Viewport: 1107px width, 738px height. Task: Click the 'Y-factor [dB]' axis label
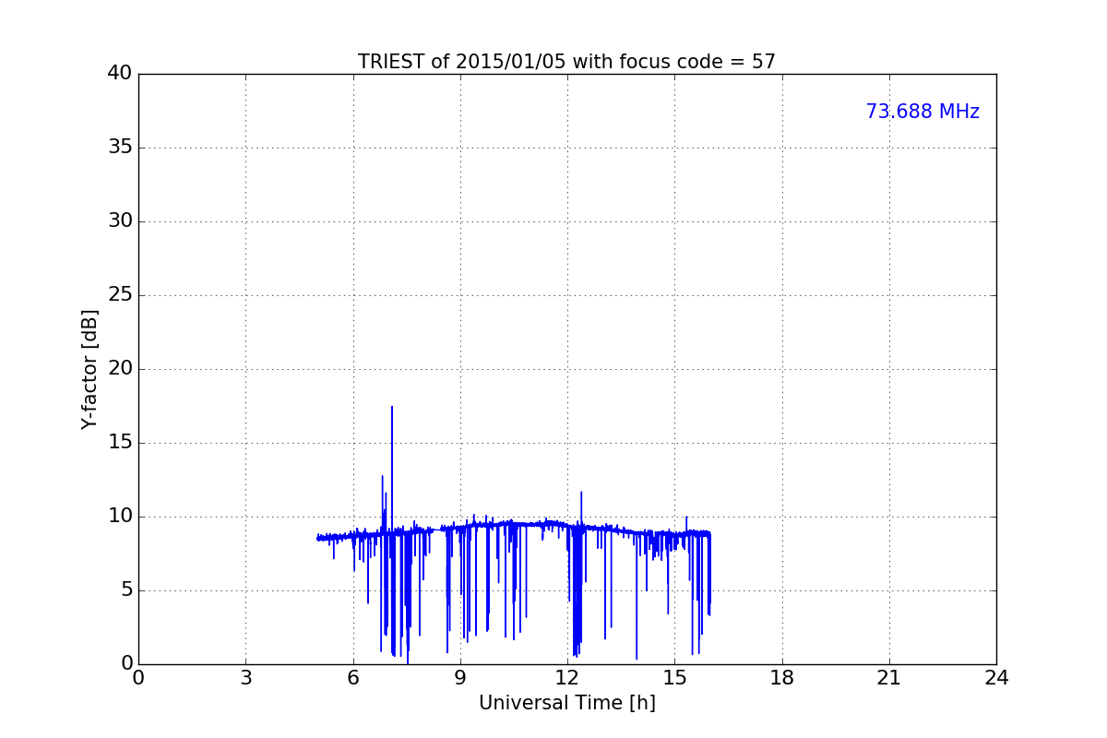pos(89,369)
